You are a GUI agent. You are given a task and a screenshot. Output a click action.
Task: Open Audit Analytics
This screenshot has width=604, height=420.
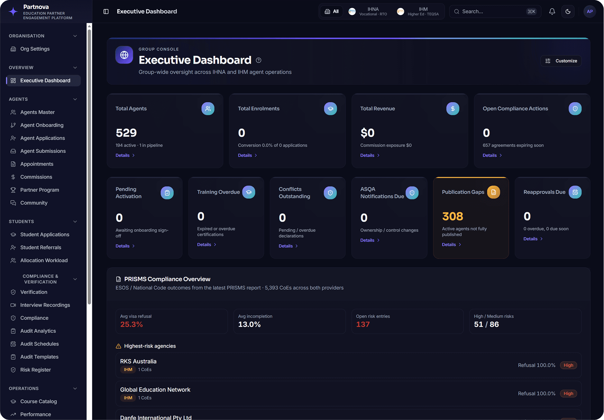[43, 331]
